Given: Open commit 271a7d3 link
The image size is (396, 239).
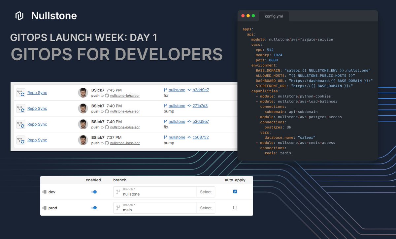Looking at the screenshot, I should 200,106.
